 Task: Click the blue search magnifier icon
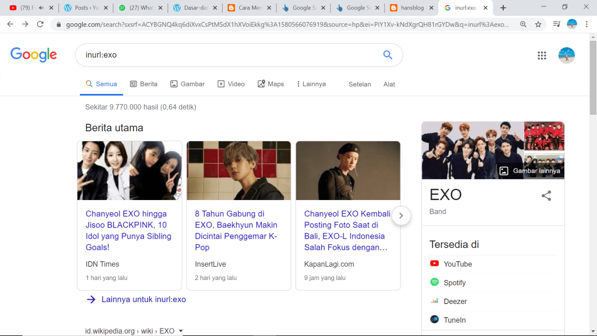coord(388,55)
